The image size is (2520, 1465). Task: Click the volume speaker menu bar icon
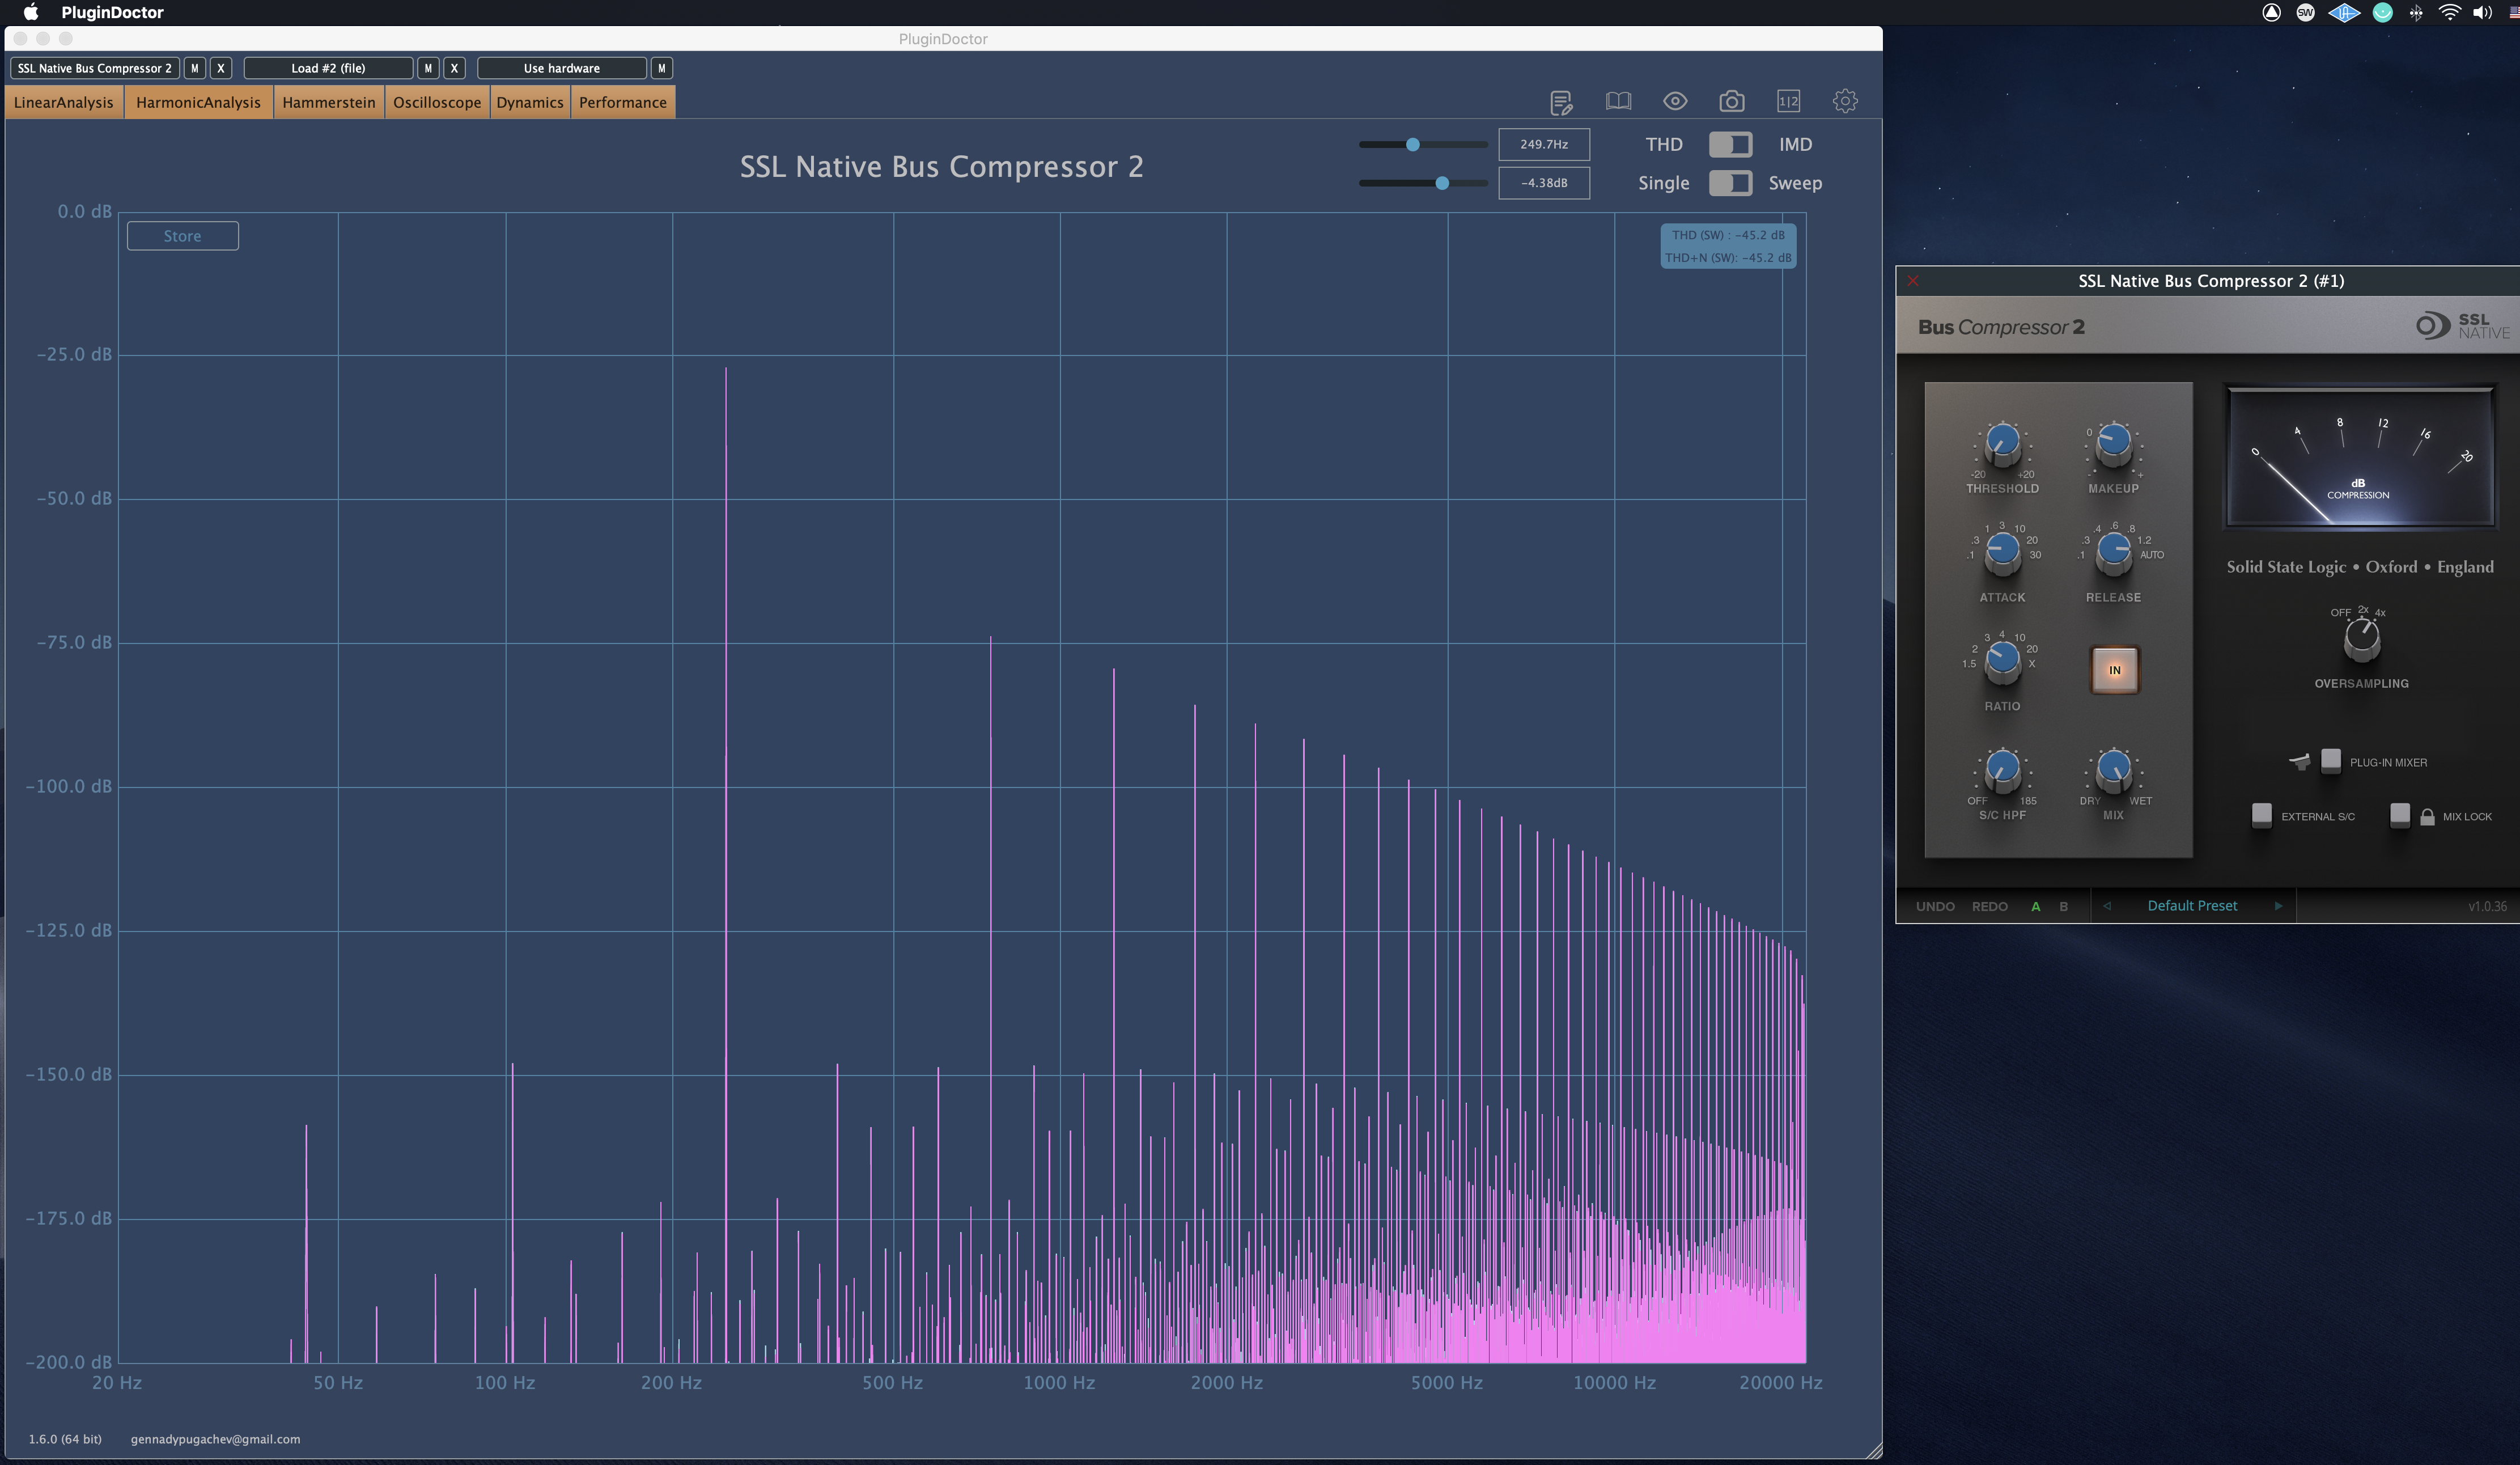tap(2482, 12)
